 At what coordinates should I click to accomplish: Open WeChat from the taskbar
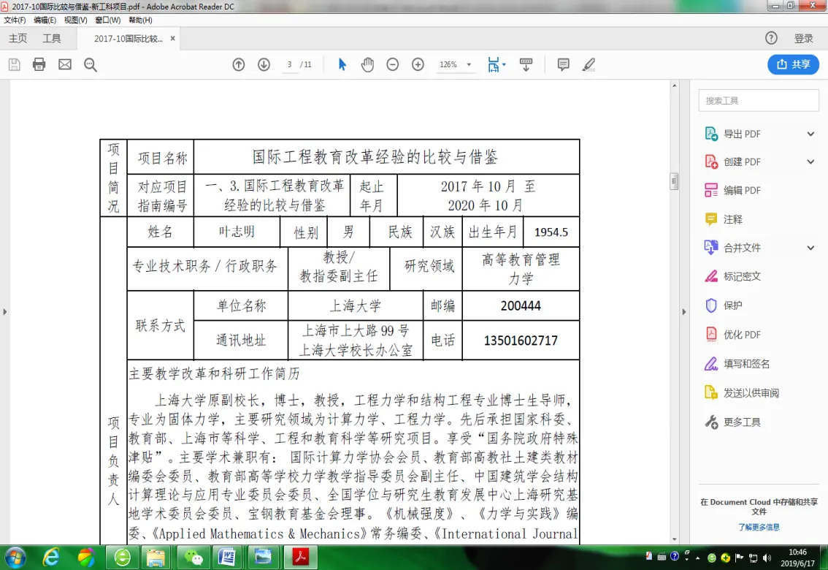pos(193,558)
